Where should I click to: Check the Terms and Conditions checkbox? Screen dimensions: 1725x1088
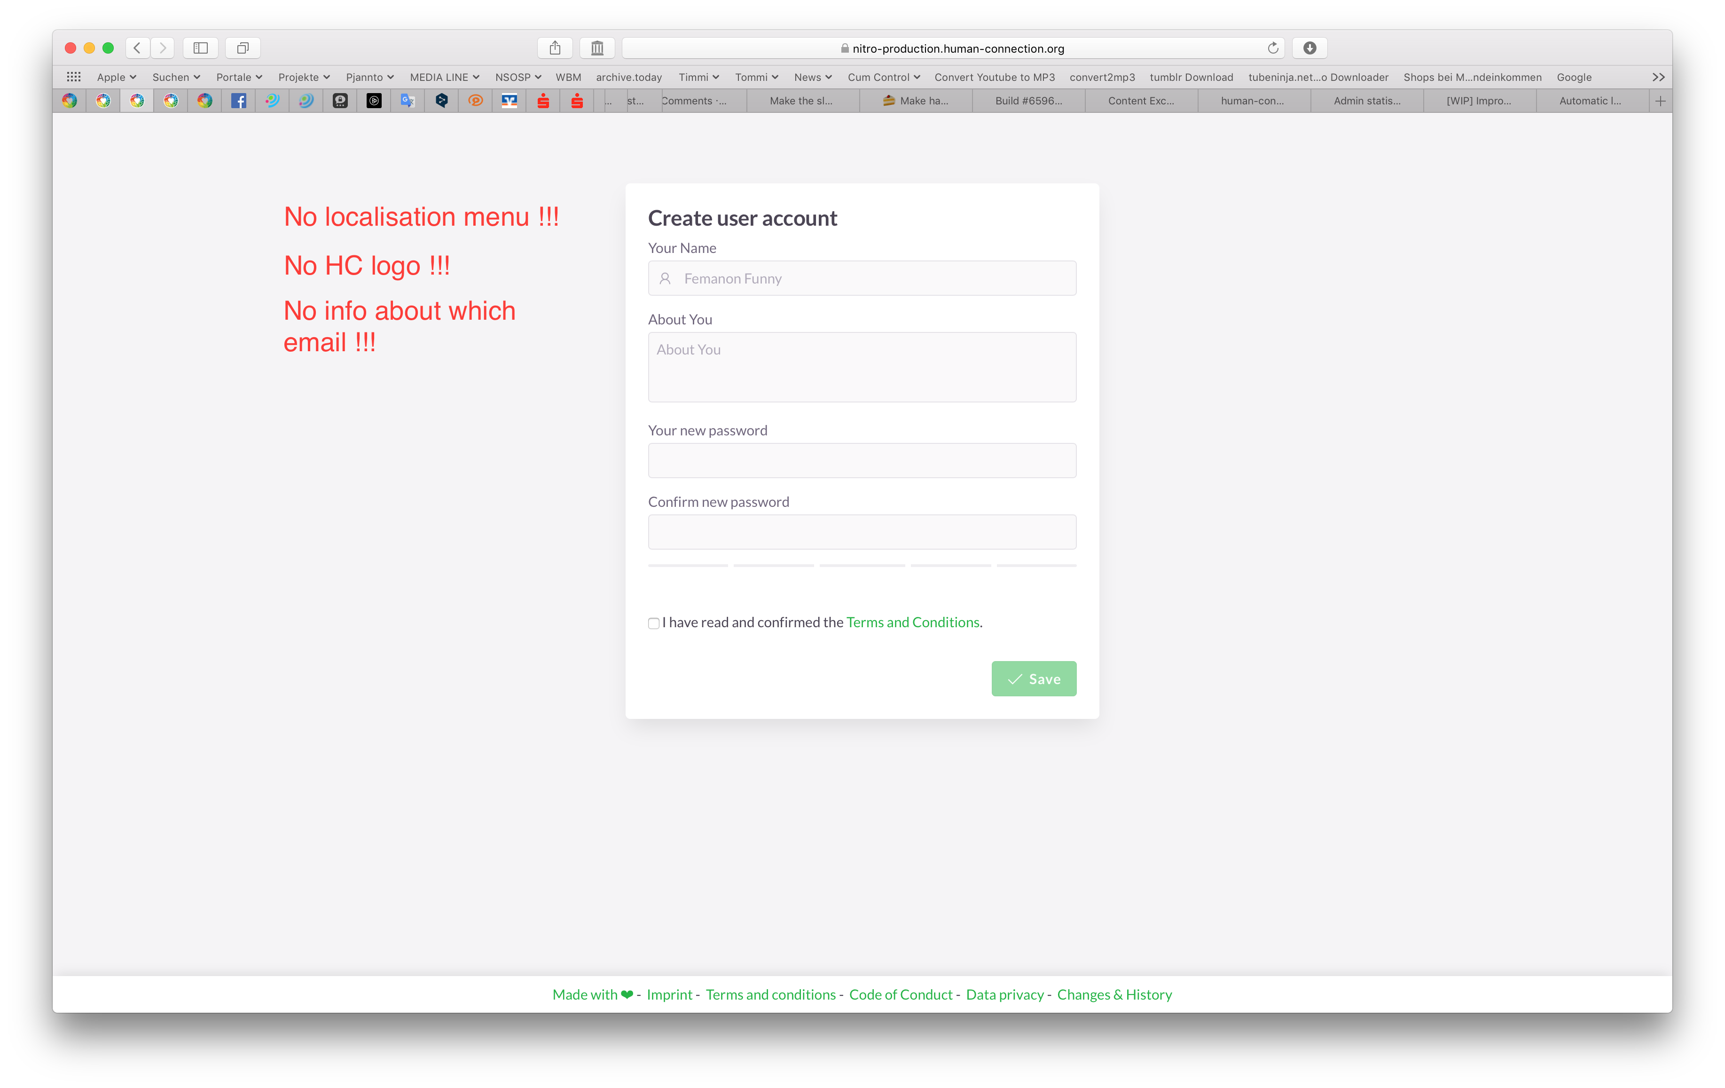point(653,623)
